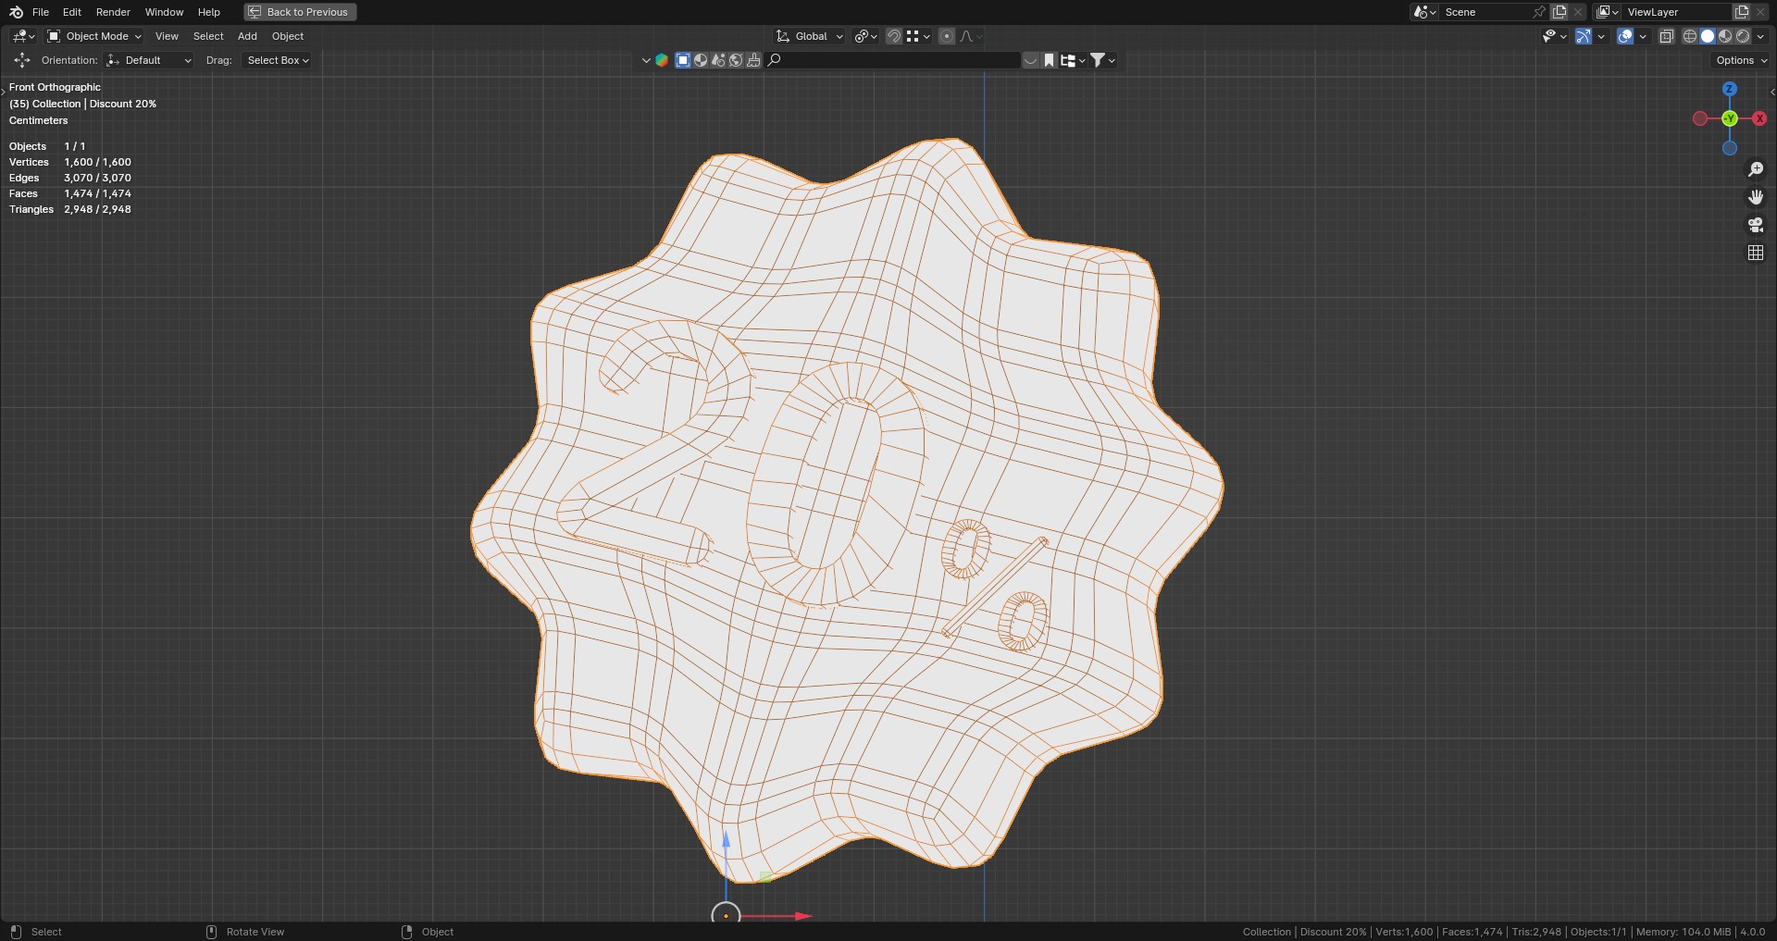Open the Edit menu

tap(72, 12)
